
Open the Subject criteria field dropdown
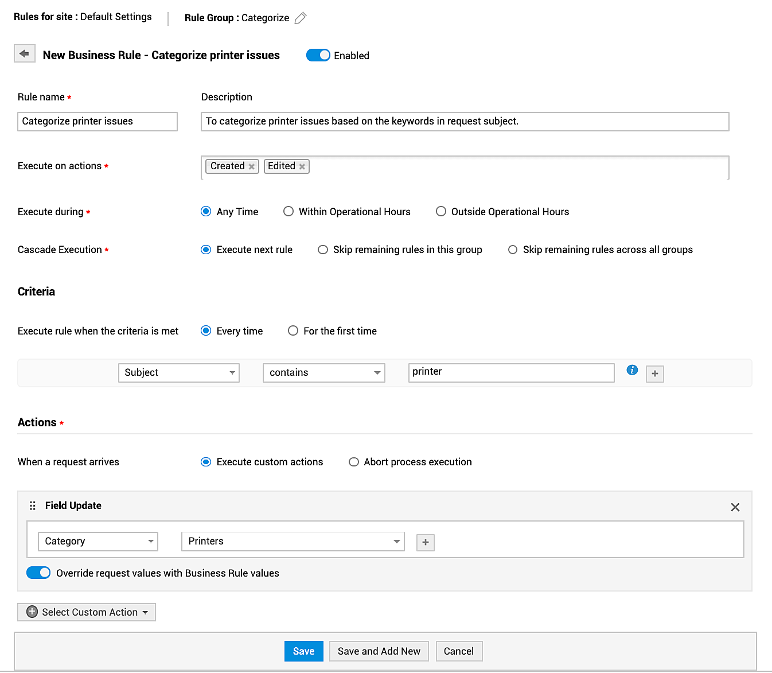pos(178,372)
